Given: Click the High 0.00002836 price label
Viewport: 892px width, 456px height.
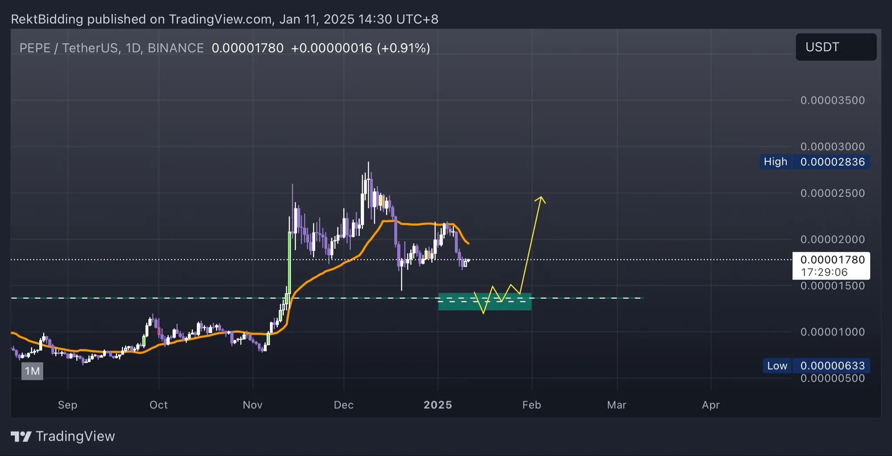Looking at the screenshot, I should pyautogui.click(x=815, y=162).
